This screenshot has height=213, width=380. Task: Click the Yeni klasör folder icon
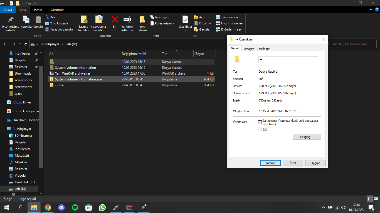coord(142,20)
